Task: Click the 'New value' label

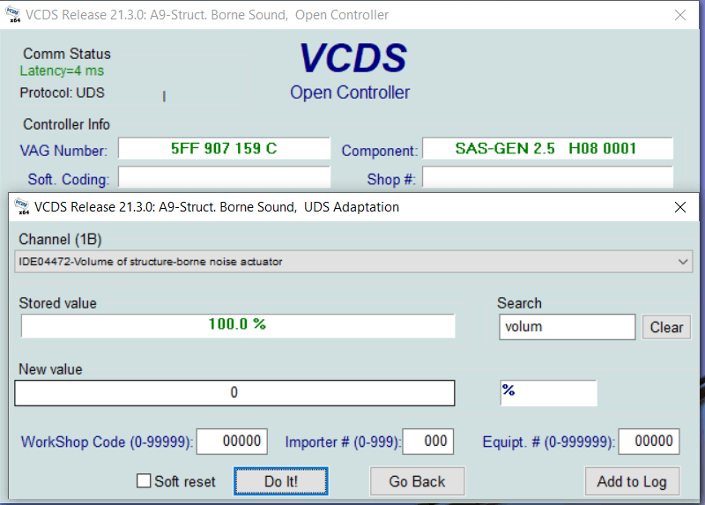Action: point(50,369)
